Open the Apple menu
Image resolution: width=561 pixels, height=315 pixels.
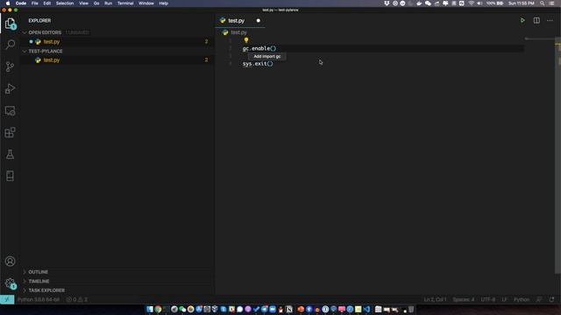(8, 3)
